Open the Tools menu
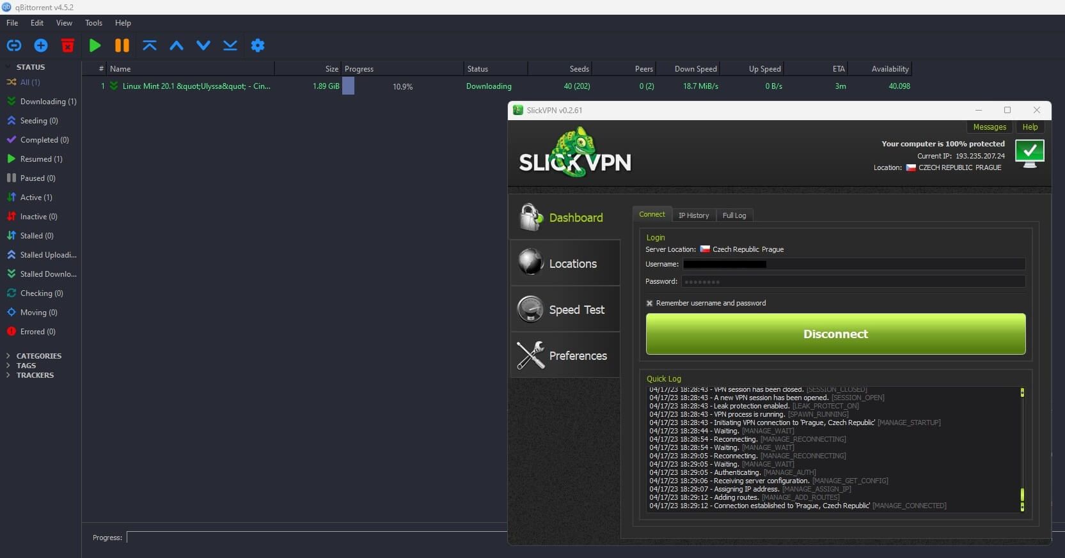The image size is (1065, 558). pyautogui.click(x=93, y=23)
